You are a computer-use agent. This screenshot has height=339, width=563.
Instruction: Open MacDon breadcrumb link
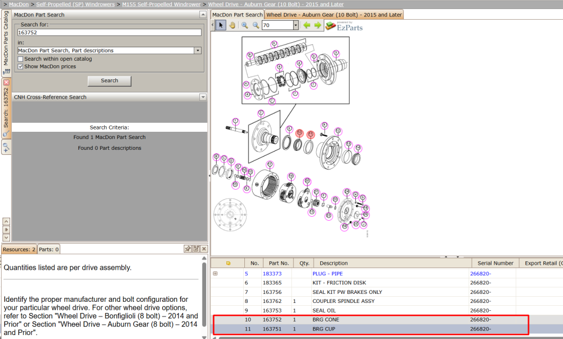19,5
